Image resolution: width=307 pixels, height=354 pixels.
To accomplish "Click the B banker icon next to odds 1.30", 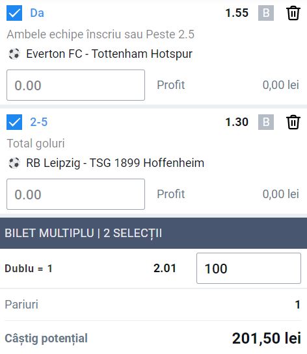I will (x=266, y=122).
